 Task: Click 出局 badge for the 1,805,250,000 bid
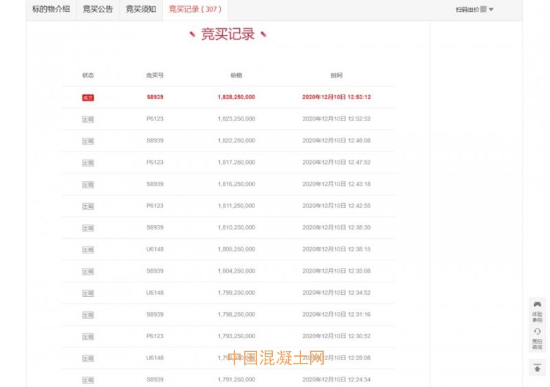[x=88, y=249]
